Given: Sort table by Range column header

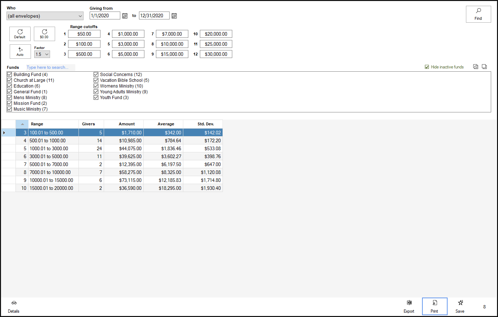Looking at the screenshot, I should 54,124.
